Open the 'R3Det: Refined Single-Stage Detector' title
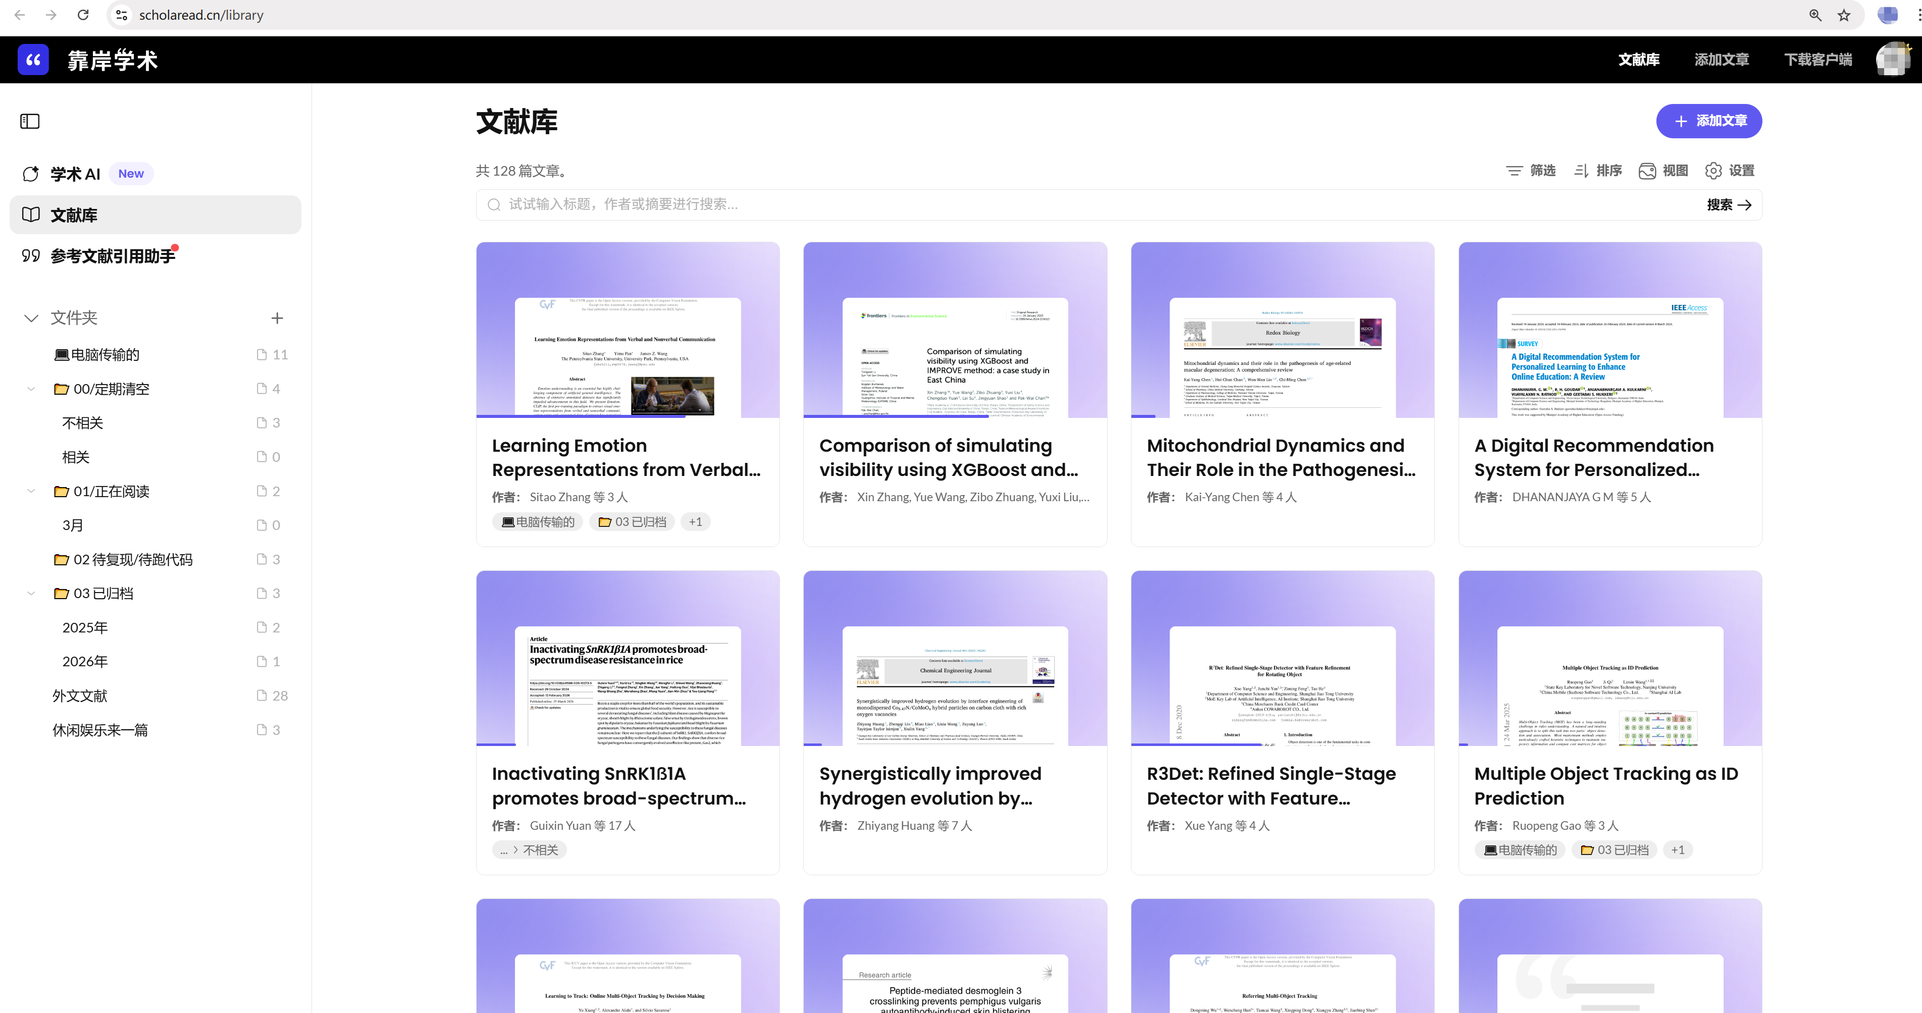1922x1013 pixels. (x=1271, y=785)
